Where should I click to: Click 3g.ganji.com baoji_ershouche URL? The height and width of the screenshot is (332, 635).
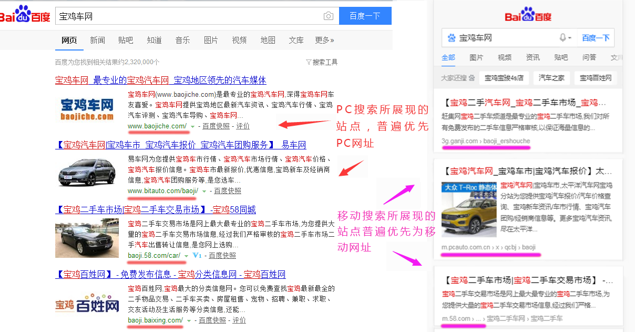(x=486, y=141)
